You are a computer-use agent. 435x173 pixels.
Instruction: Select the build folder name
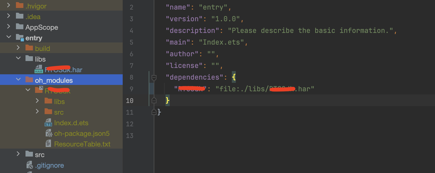42,49
